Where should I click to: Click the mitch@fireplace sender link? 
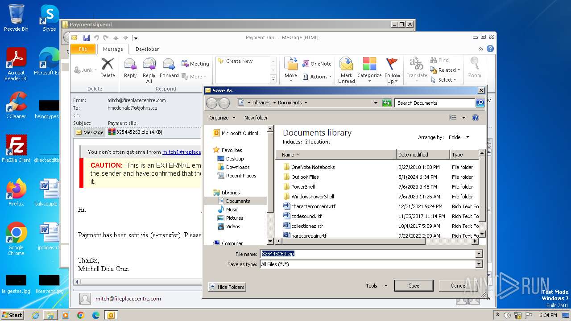click(182, 152)
